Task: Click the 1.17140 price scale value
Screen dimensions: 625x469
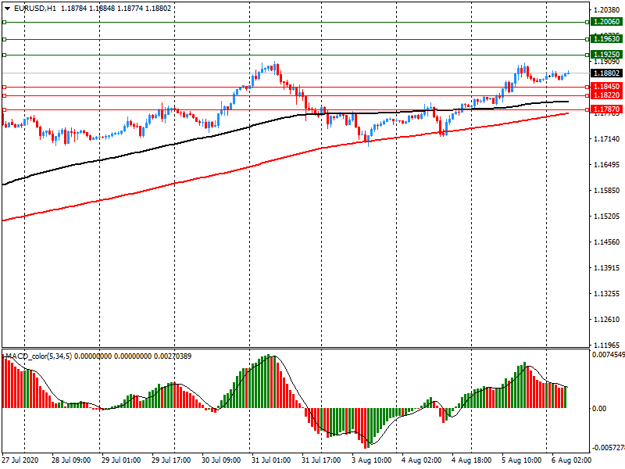Action: coord(607,139)
